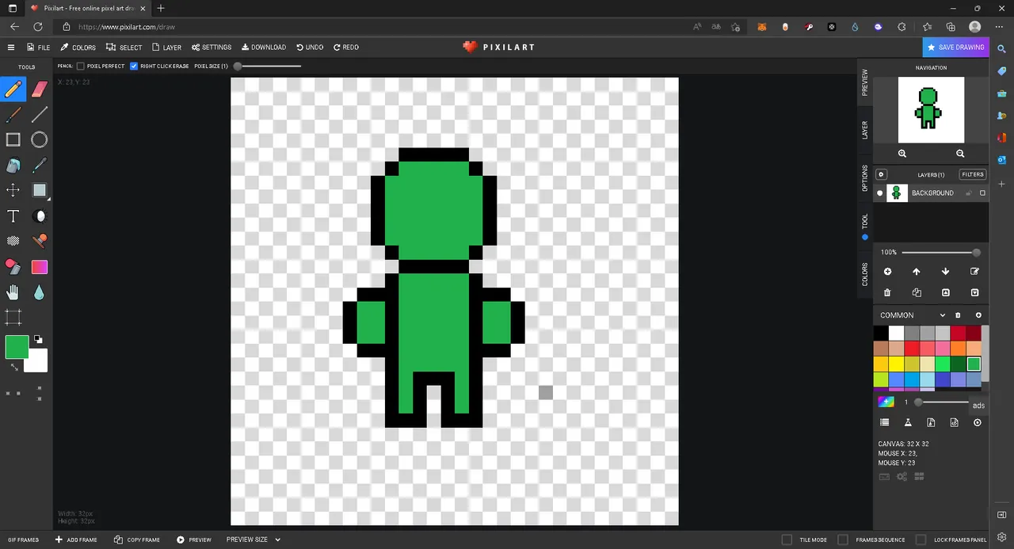Swap primary and secondary colors arrow
The height and width of the screenshot is (549, 1014).
tap(13, 367)
